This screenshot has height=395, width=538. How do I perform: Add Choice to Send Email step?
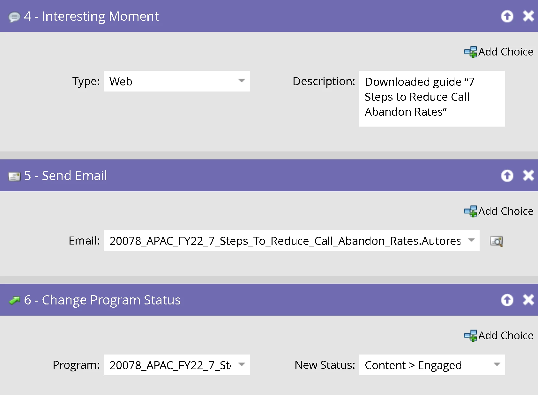[499, 211]
